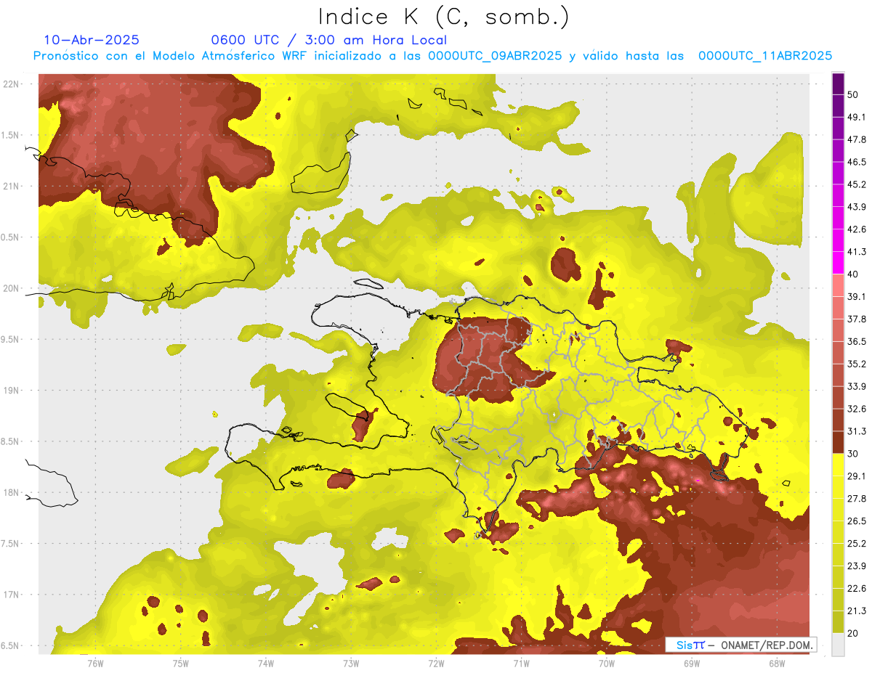The width and height of the screenshot is (872, 673).
Task: Click the "47.8" value on the color scale
Action: 857,139
